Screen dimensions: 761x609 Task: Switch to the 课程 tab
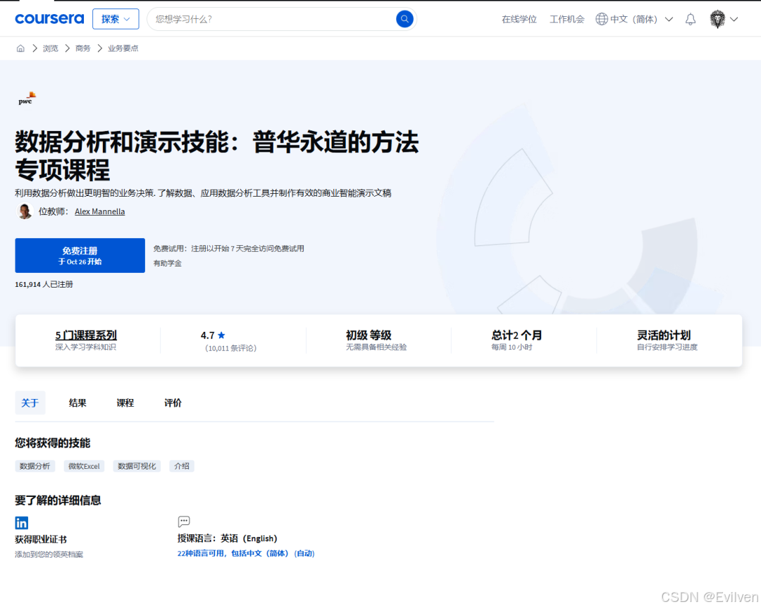(125, 402)
